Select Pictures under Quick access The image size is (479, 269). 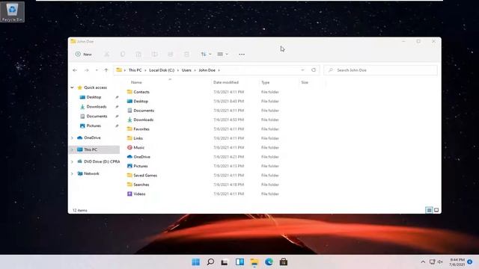point(94,126)
